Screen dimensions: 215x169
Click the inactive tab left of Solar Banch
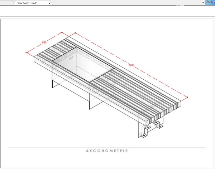(6, 3)
